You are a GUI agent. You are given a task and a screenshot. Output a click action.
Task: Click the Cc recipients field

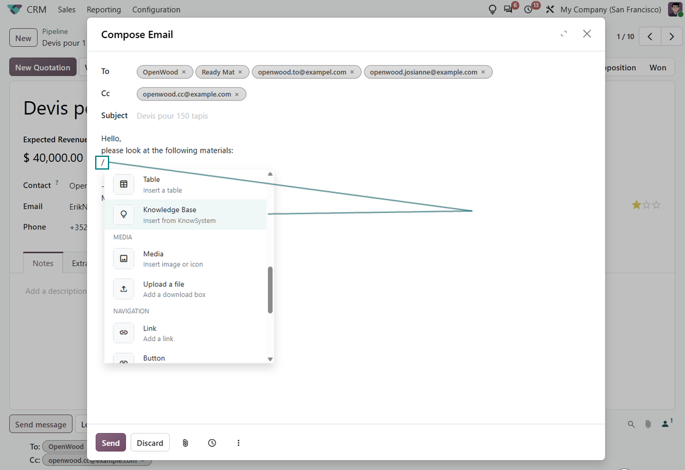coord(363,94)
